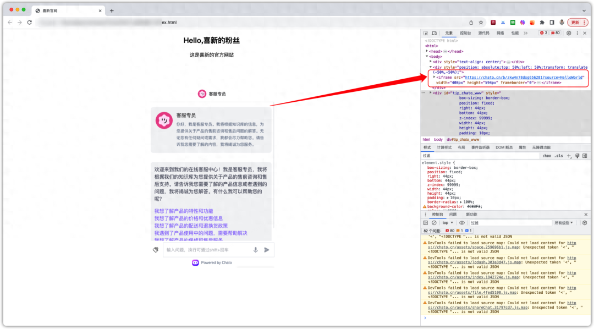Collapse the body element node
Viewport: 594px width, 329px height.
(427, 57)
